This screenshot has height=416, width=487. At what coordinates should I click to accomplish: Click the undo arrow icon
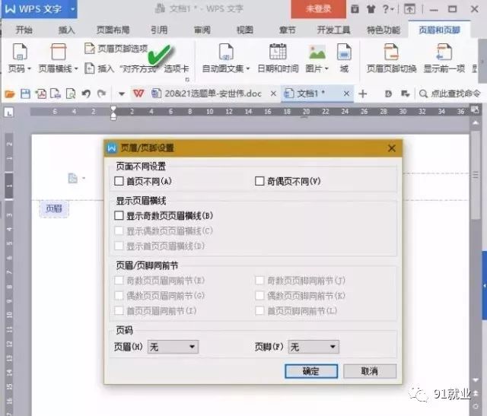click(86, 94)
